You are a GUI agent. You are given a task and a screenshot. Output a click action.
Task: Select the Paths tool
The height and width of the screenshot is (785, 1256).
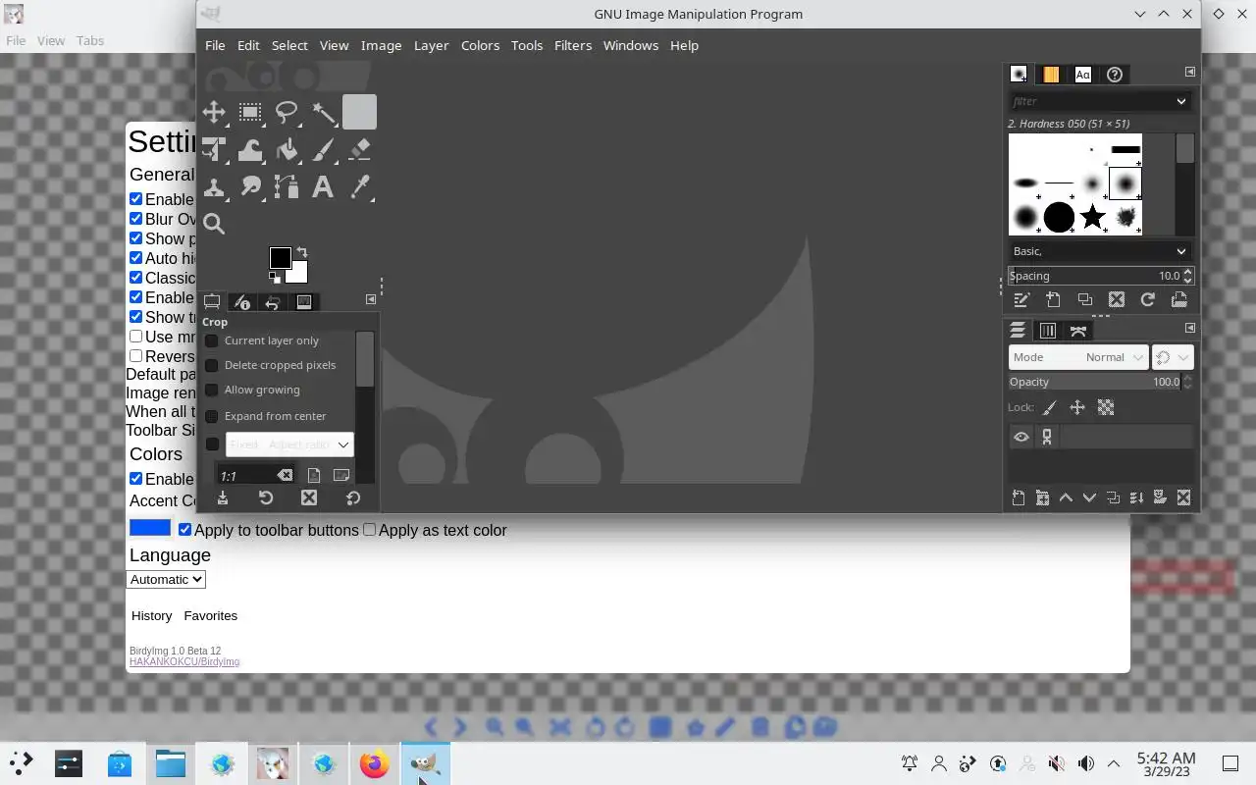click(x=287, y=186)
